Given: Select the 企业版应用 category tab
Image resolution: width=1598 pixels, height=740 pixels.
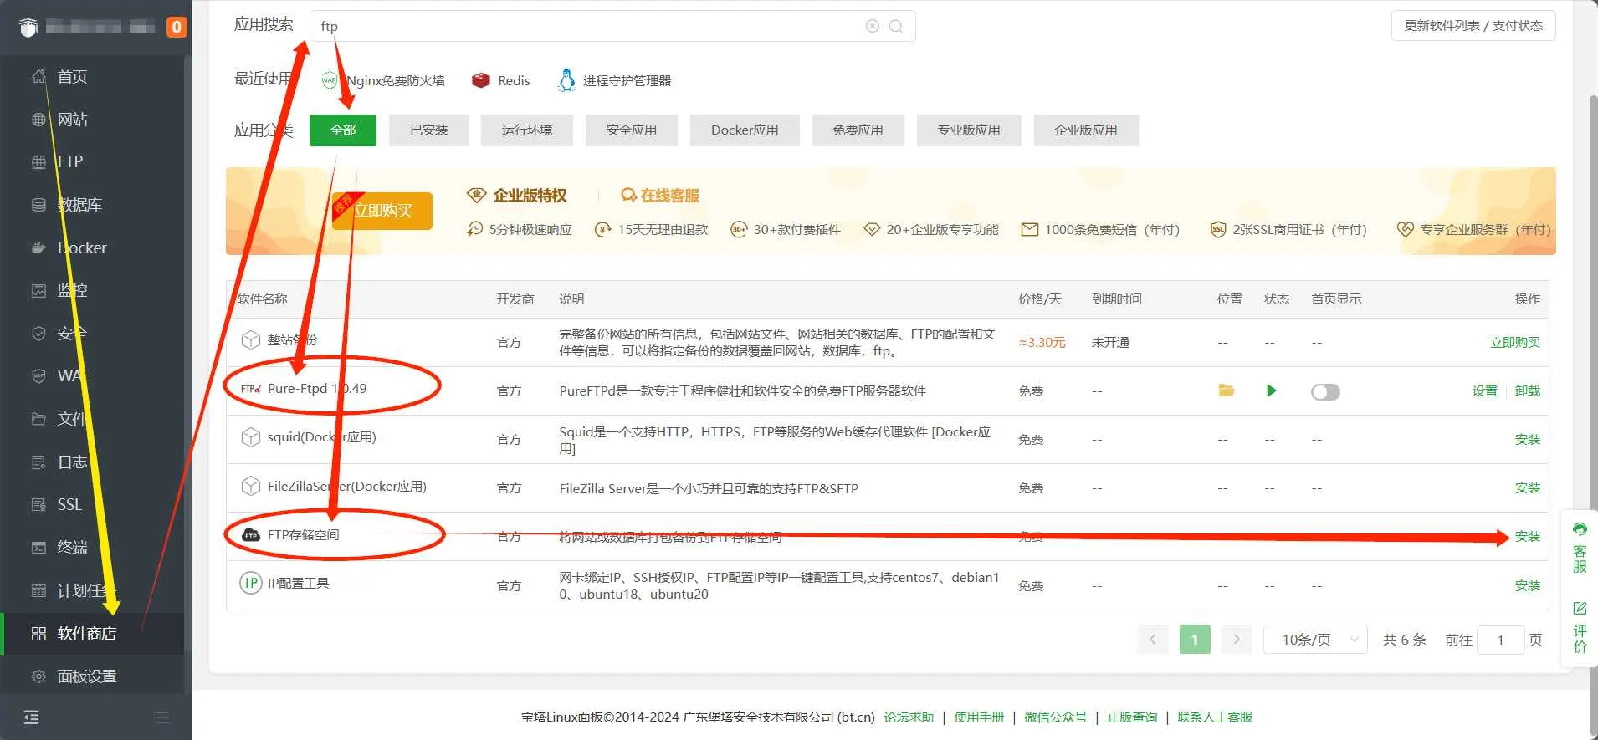Looking at the screenshot, I should (1086, 130).
